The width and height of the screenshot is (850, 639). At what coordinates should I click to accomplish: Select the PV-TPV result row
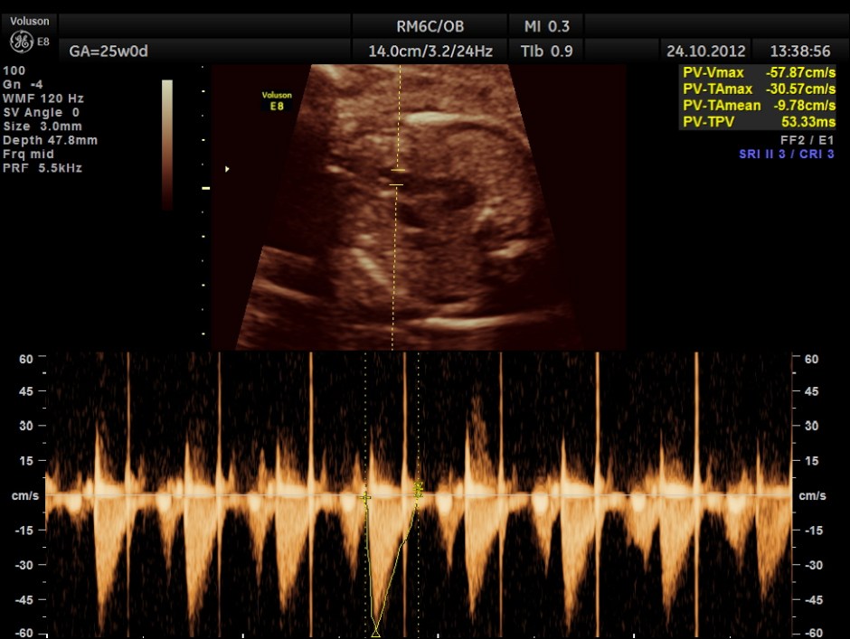click(758, 122)
